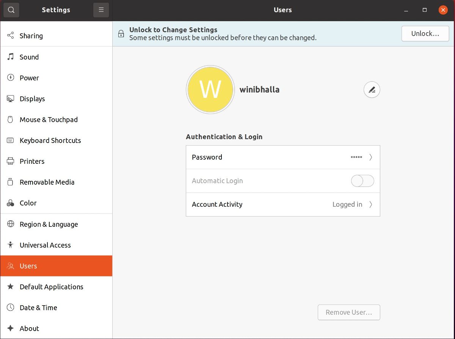The width and height of the screenshot is (455, 339).
Task: Open the Account Activity row
Action: tap(282, 204)
